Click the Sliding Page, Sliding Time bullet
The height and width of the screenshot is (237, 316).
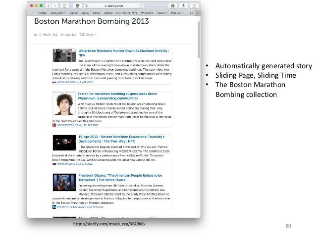pos(256,75)
